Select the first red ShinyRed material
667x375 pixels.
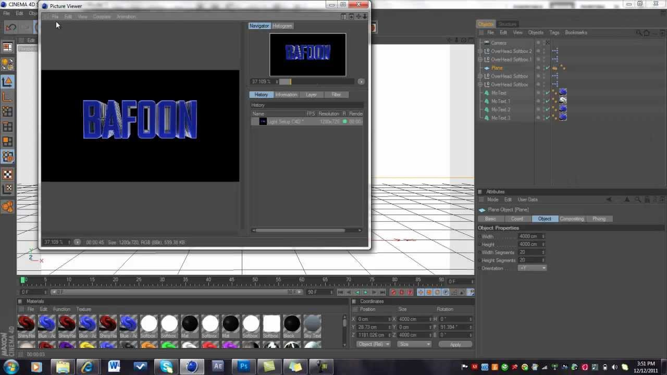26,324
